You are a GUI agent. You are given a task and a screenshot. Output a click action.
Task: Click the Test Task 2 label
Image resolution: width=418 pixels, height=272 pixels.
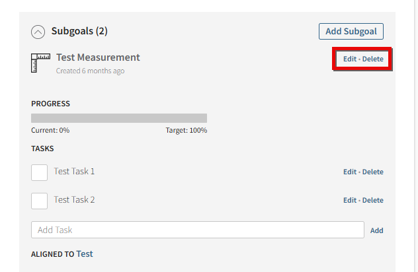coord(74,200)
